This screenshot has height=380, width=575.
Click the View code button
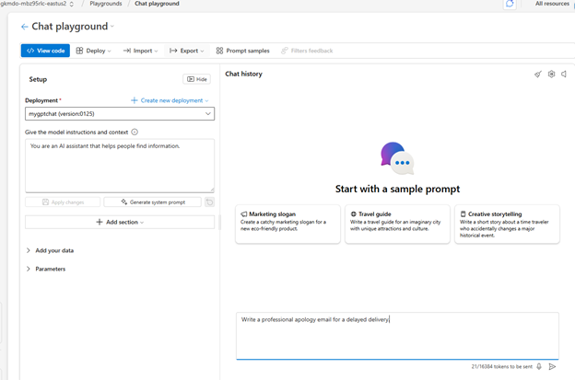(45, 51)
